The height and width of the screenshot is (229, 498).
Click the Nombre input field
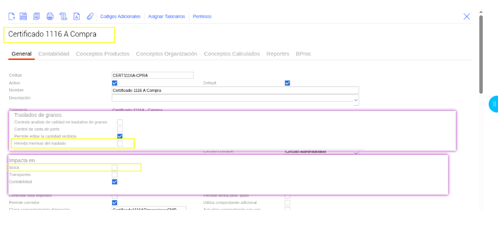pyautogui.click(x=235, y=90)
